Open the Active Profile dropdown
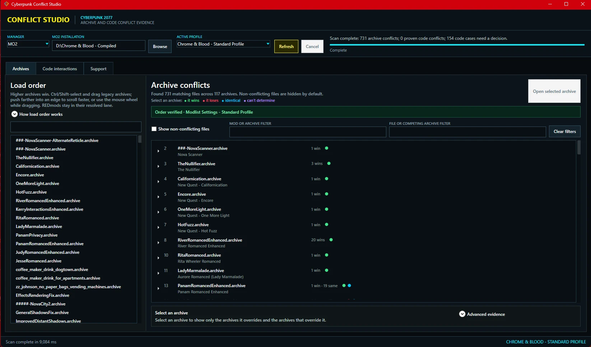 (223, 44)
